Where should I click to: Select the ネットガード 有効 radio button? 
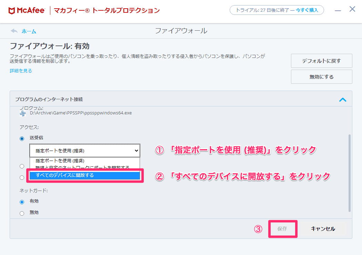pyautogui.click(x=22, y=202)
